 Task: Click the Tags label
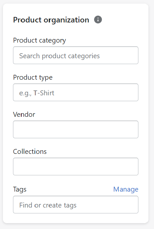point(20,189)
